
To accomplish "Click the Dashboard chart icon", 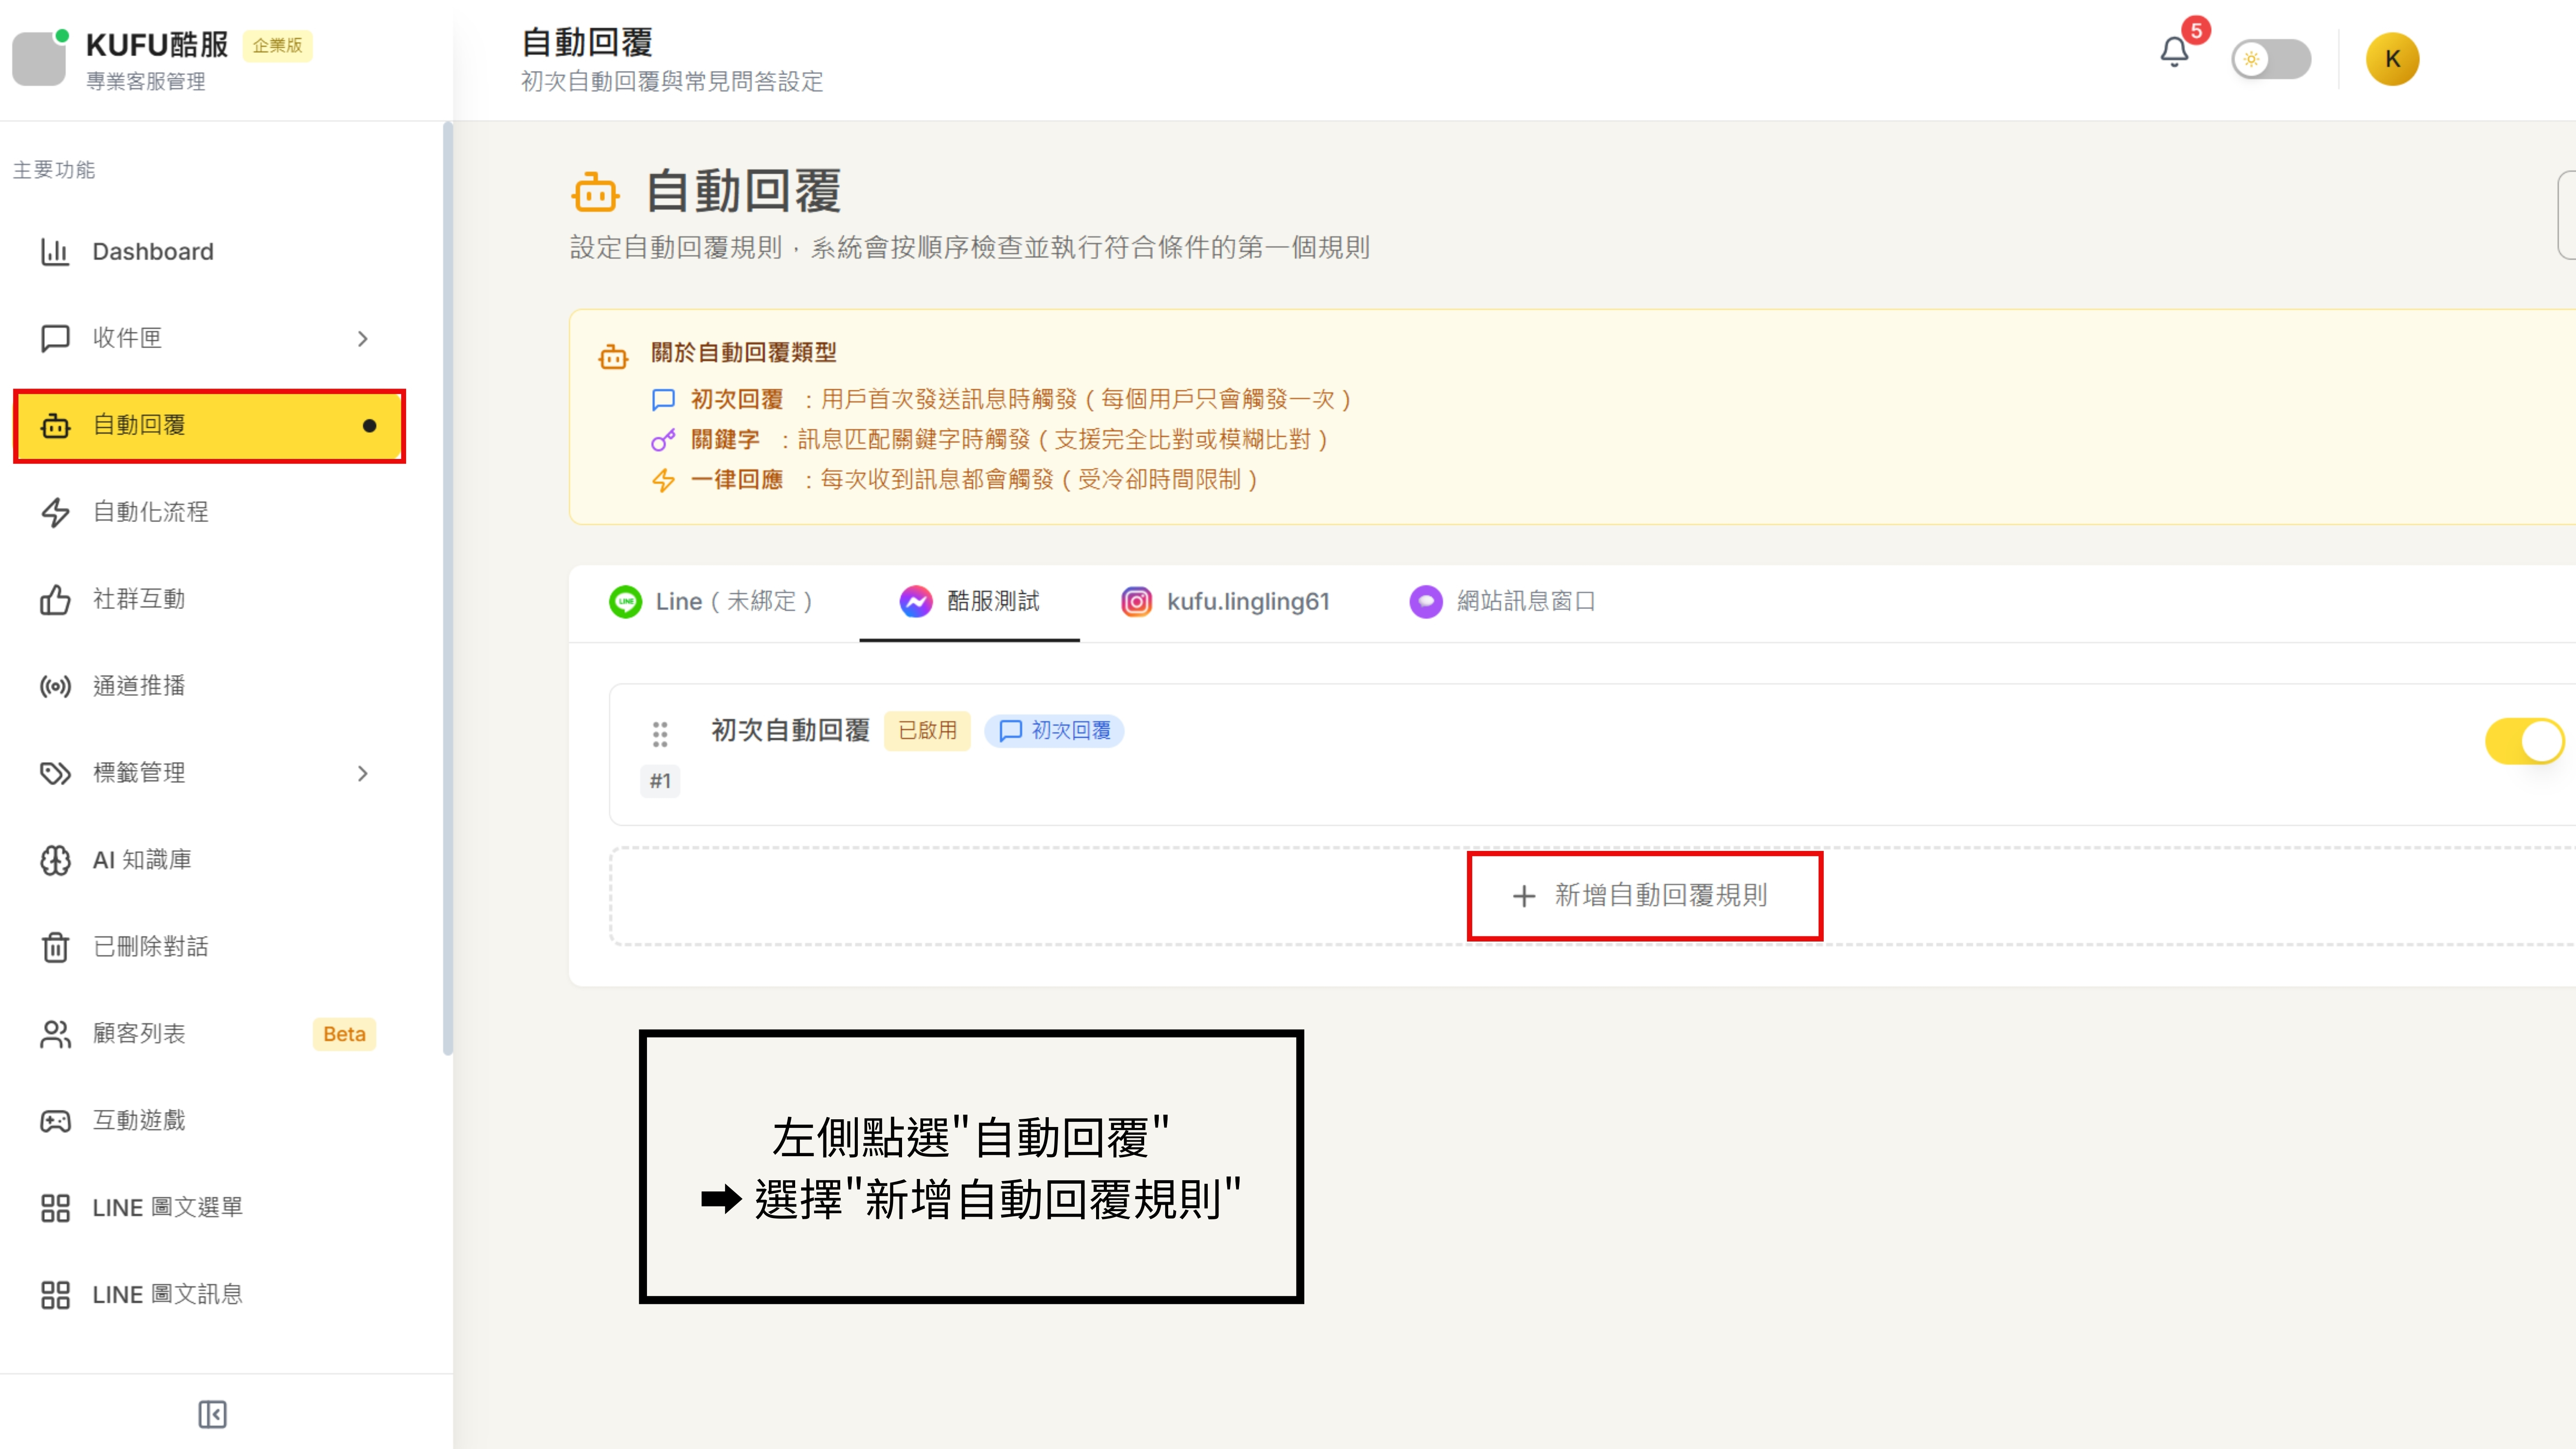I will [x=55, y=252].
